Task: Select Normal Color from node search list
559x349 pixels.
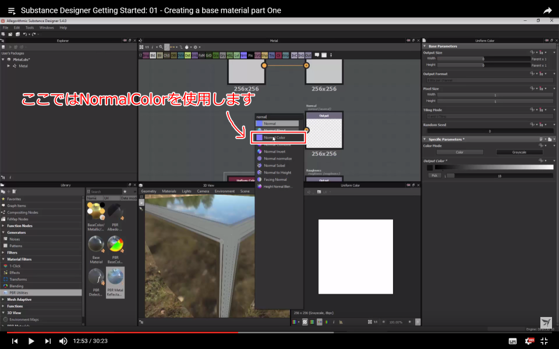Action: coord(278,137)
